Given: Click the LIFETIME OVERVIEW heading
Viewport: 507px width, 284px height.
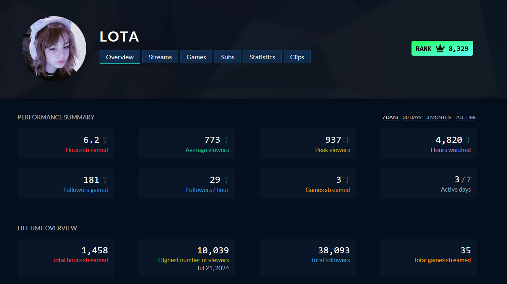Looking at the screenshot, I should pyautogui.click(x=47, y=228).
